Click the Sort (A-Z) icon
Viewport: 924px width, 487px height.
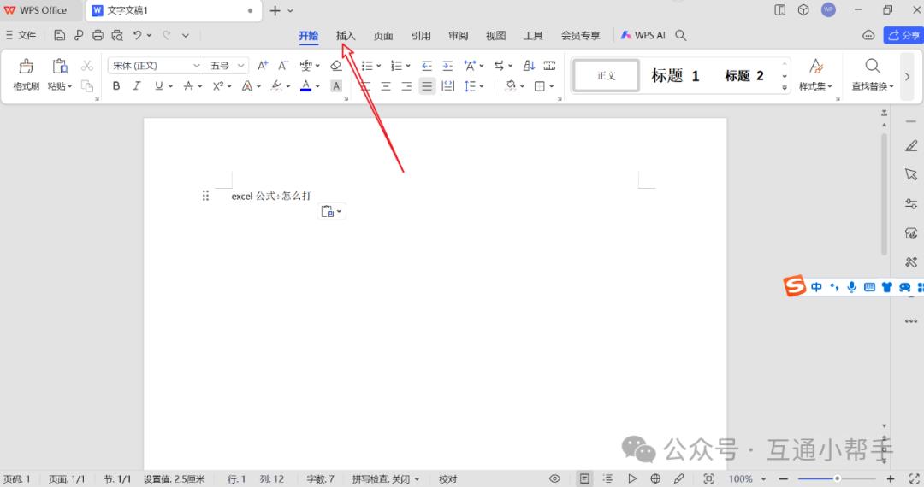pyautogui.click(x=529, y=65)
